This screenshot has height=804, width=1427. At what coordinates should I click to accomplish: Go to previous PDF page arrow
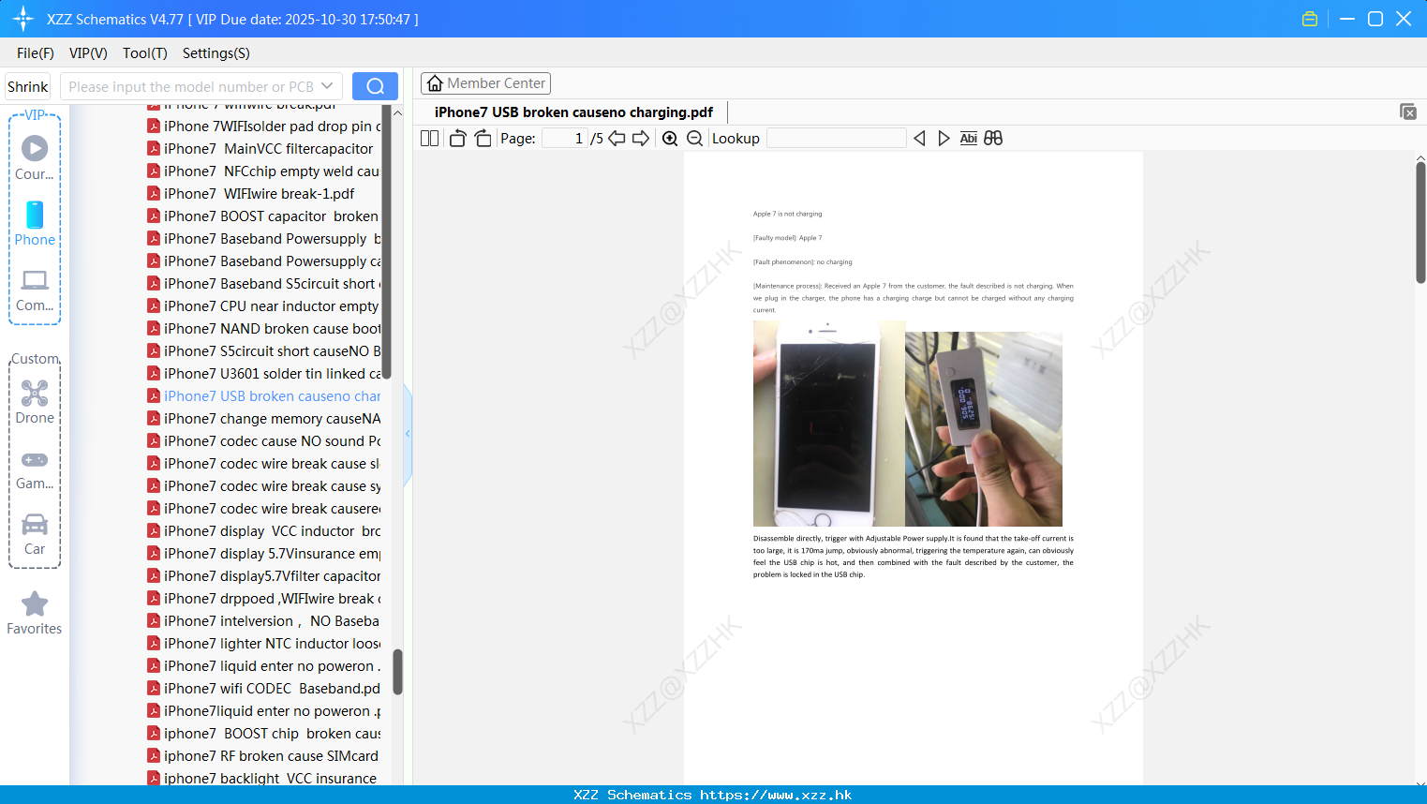click(617, 138)
